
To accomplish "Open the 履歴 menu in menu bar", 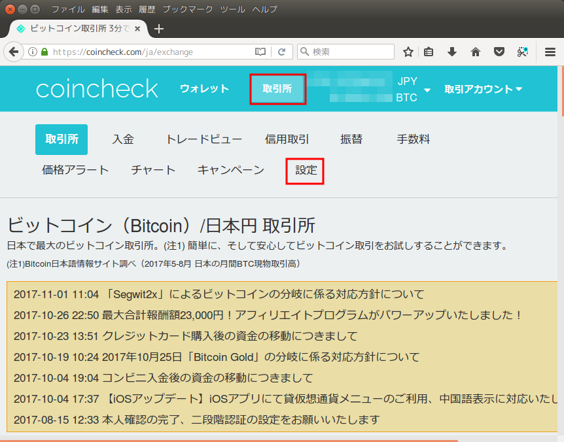I will (148, 9).
